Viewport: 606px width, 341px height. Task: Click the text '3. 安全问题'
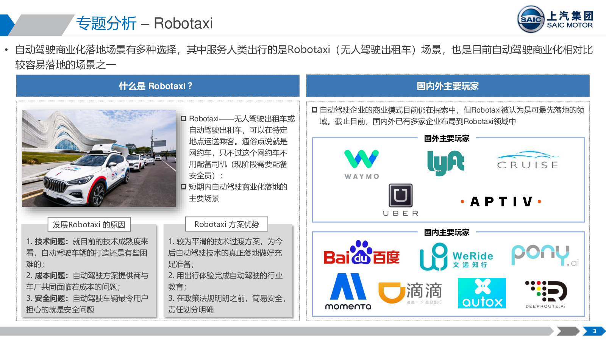tap(45, 298)
